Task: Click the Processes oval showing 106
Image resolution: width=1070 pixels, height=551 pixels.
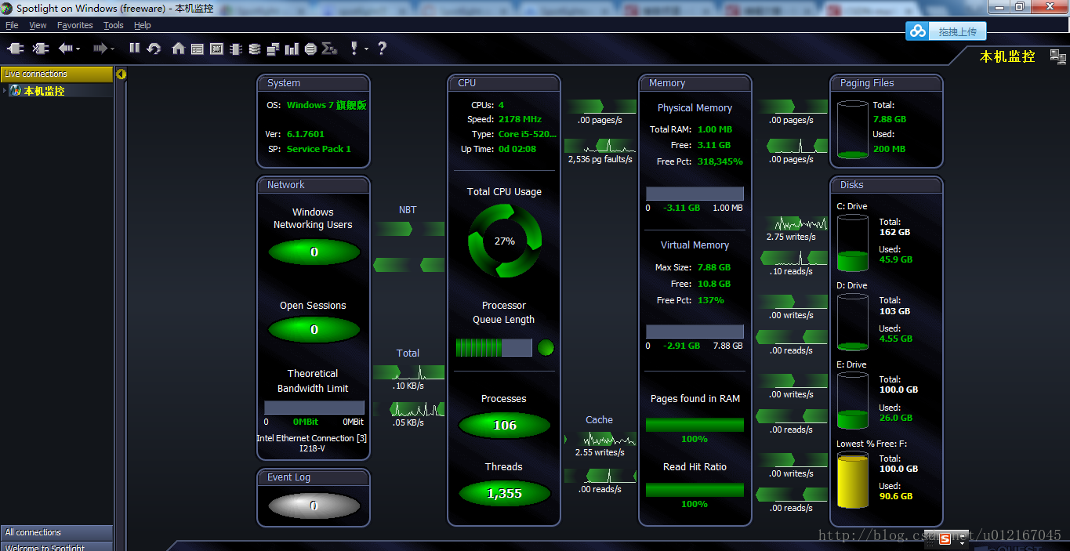Action: [505, 425]
